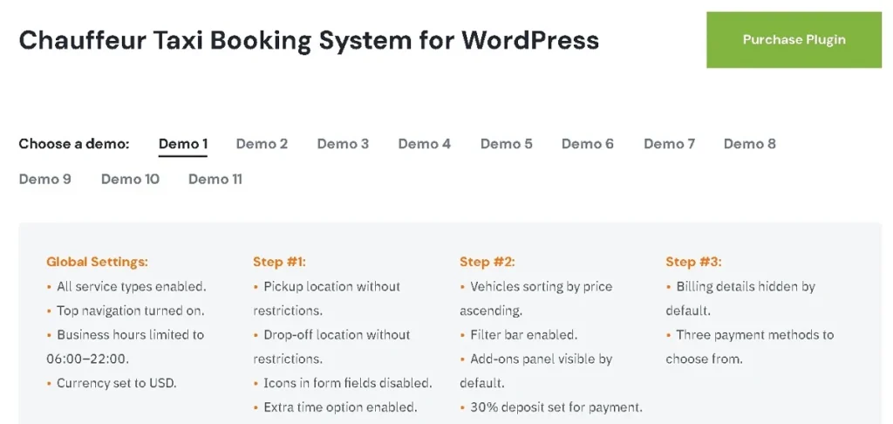893x424 pixels.
Task: Click the '30% deposit set for payment' text
Action: tap(556, 407)
